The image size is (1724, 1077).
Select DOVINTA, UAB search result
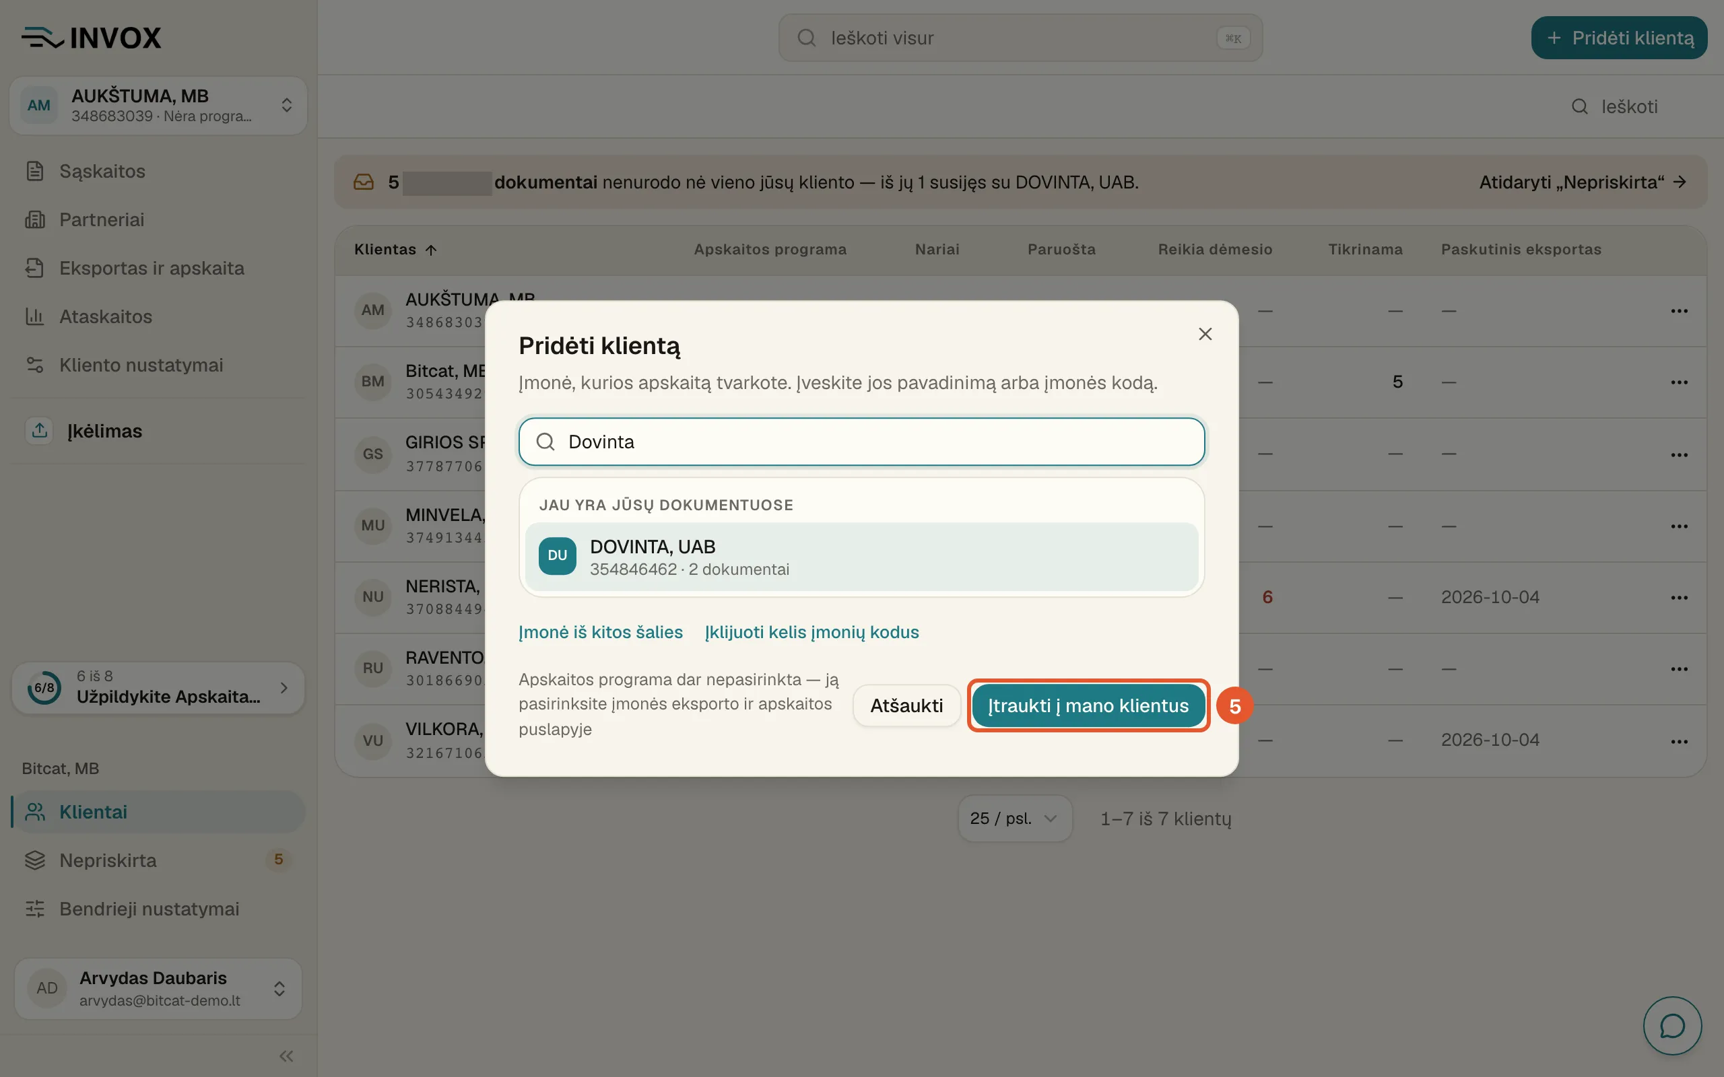coord(861,556)
